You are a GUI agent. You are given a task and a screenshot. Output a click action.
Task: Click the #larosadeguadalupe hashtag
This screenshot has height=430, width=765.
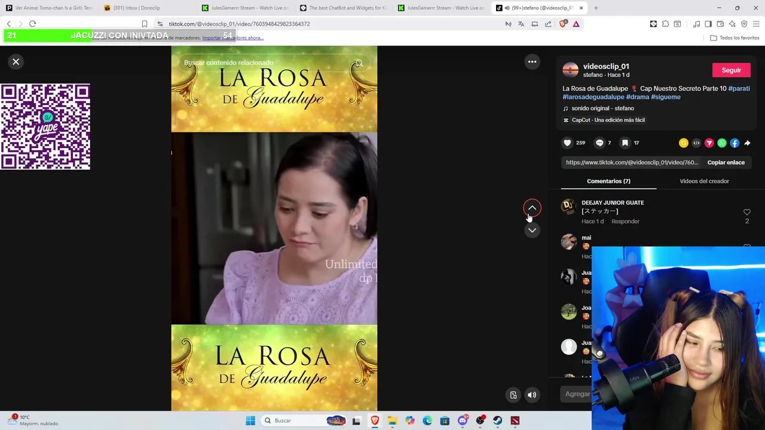click(593, 97)
